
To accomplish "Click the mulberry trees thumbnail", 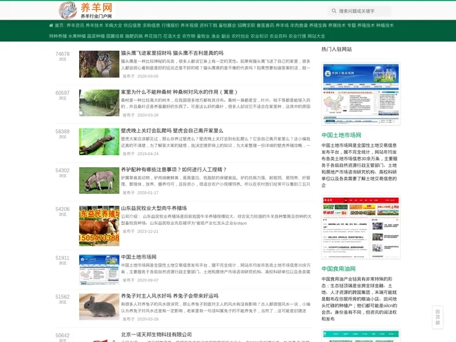I will (99, 103).
